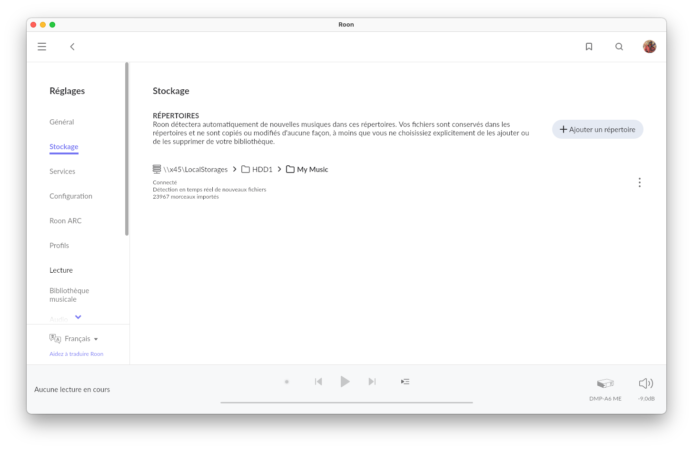This screenshot has height=449, width=693.
Task: Open Bibliothèque musicale settings
Action: [x=69, y=295]
